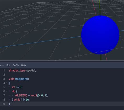Collapse the code fold on line 4
Image resolution: width=124 pixels, height=110 pixels.
coord(7,83)
